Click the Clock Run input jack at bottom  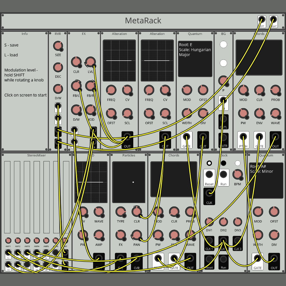tap(223, 260)
